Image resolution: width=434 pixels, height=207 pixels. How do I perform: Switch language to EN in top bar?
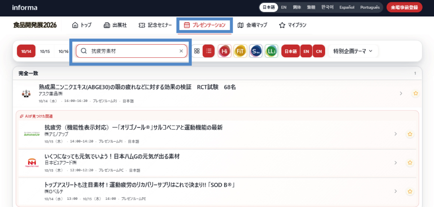(284, 7)
